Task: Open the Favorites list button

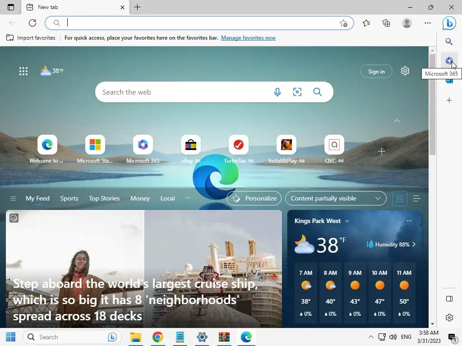Action: [x=366, y=23]
